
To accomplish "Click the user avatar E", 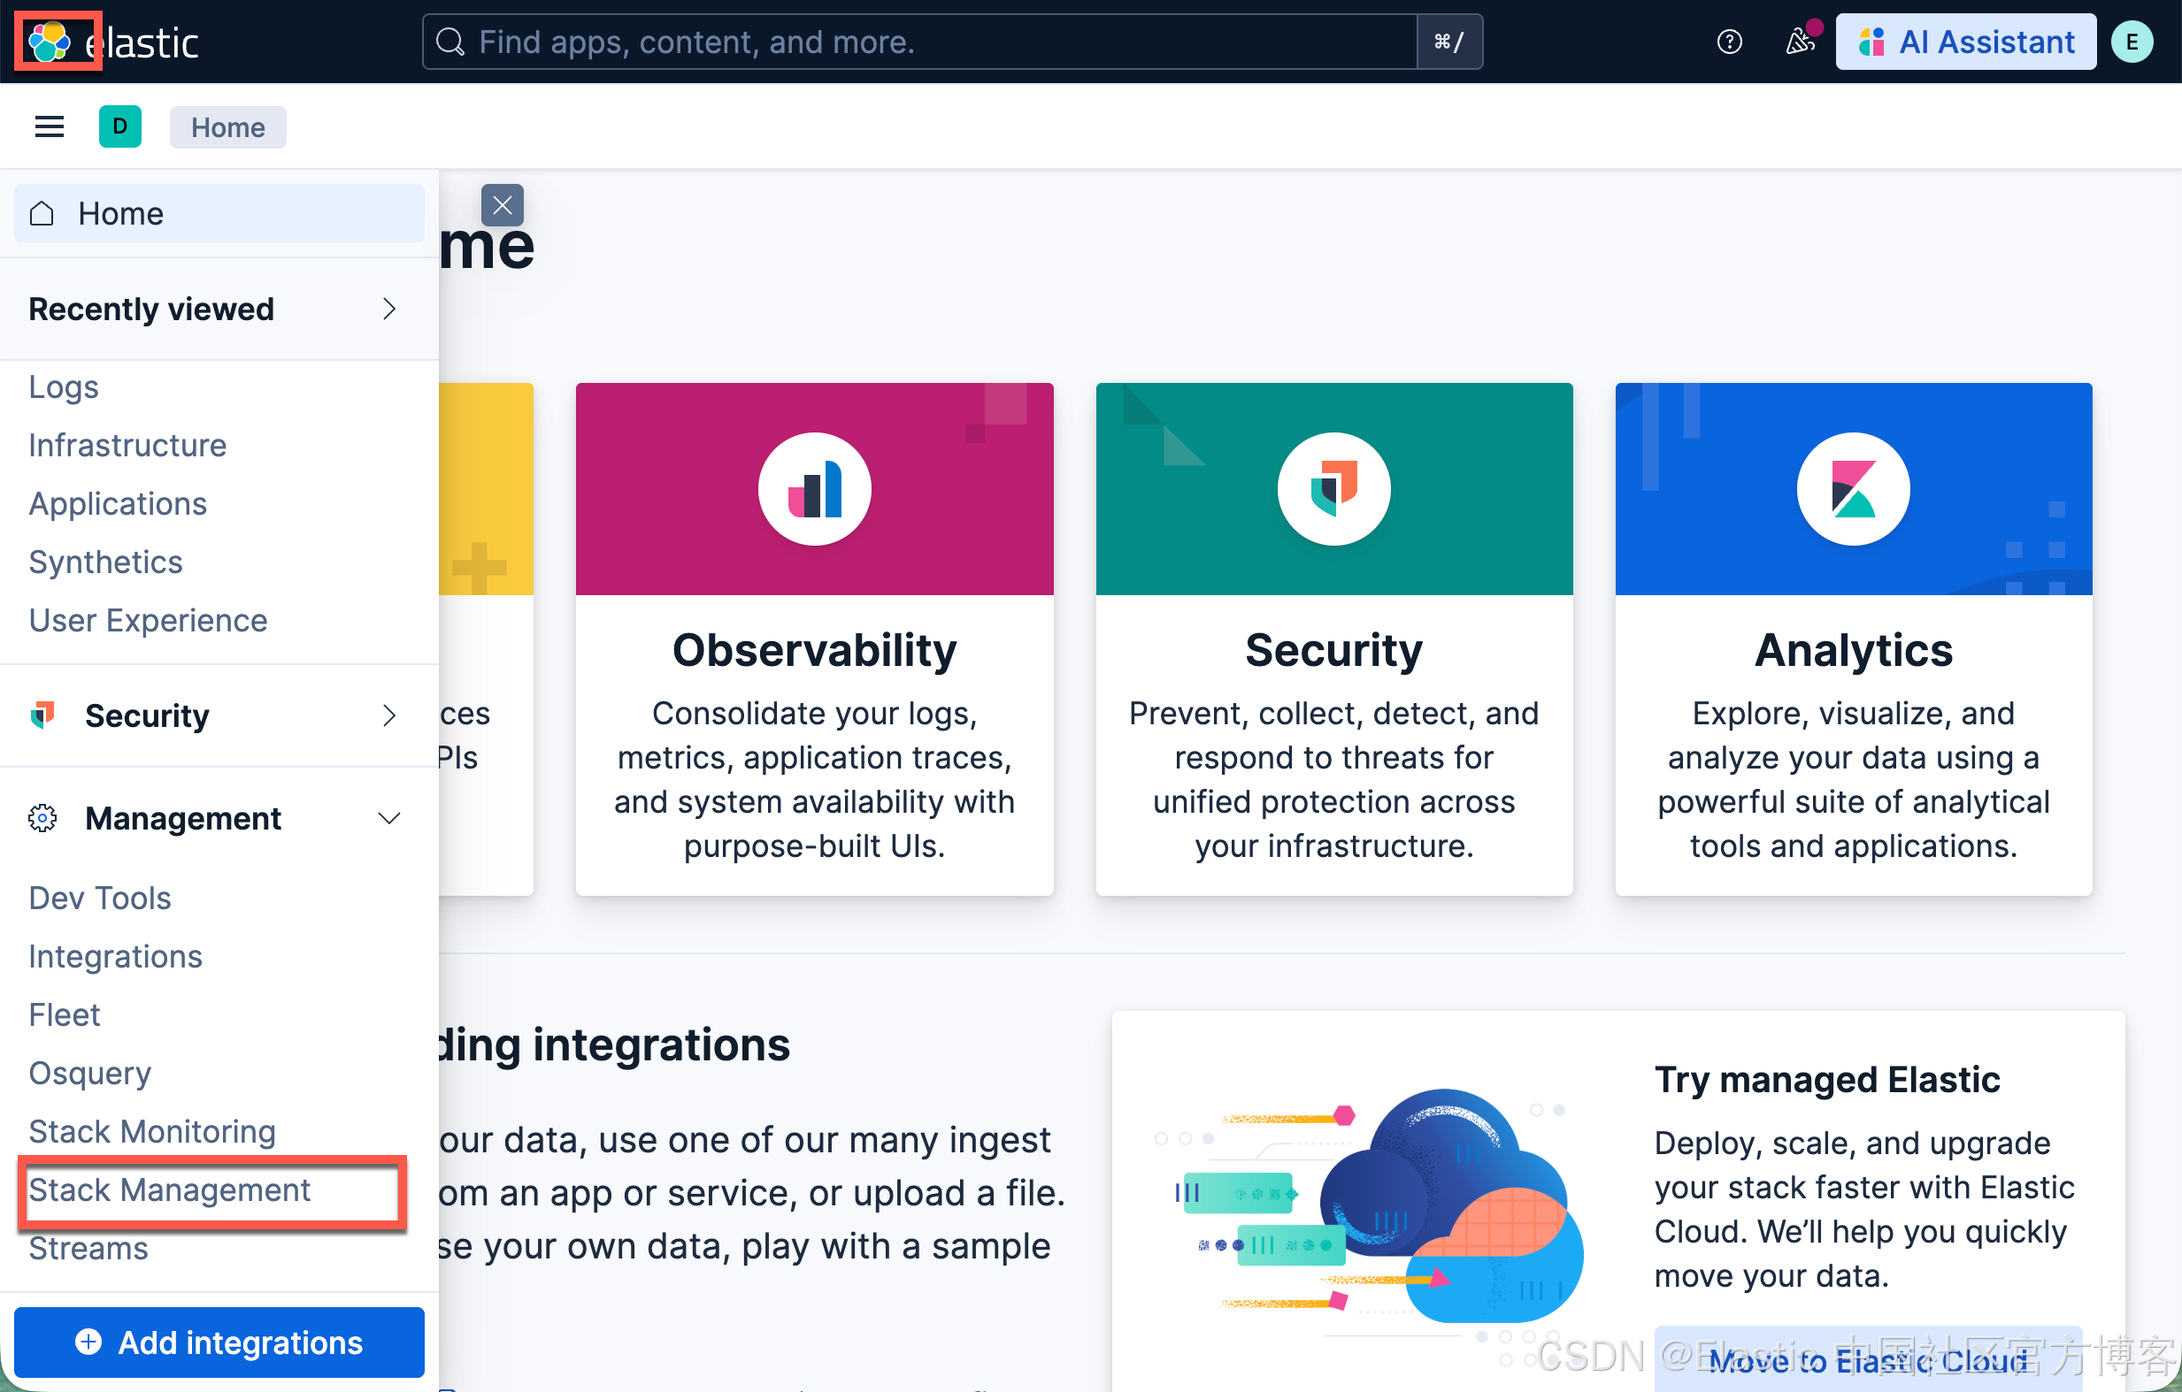I will tap(2132, 42).
